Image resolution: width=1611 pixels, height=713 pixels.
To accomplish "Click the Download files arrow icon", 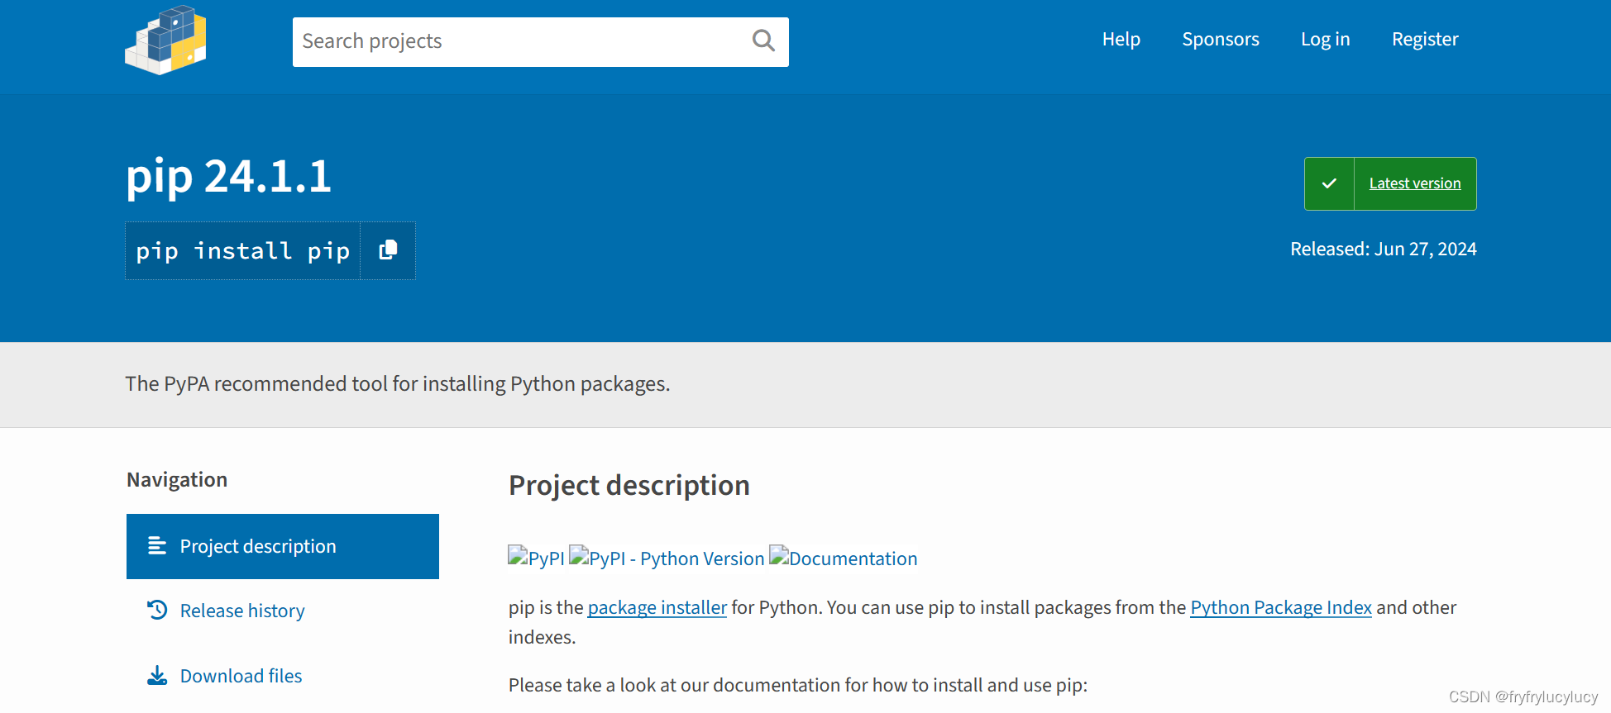I will click(157, 676).
